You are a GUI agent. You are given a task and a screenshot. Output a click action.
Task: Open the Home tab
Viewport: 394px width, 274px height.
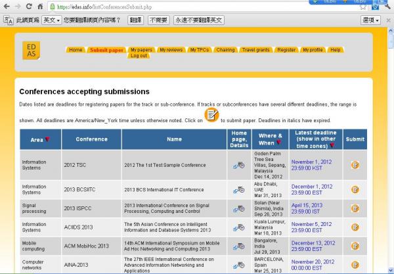pos(76,50)
